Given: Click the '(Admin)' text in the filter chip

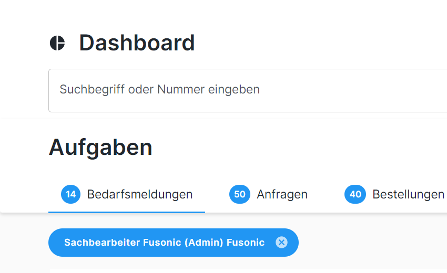Looking at the screenshot, I should 204,243.
